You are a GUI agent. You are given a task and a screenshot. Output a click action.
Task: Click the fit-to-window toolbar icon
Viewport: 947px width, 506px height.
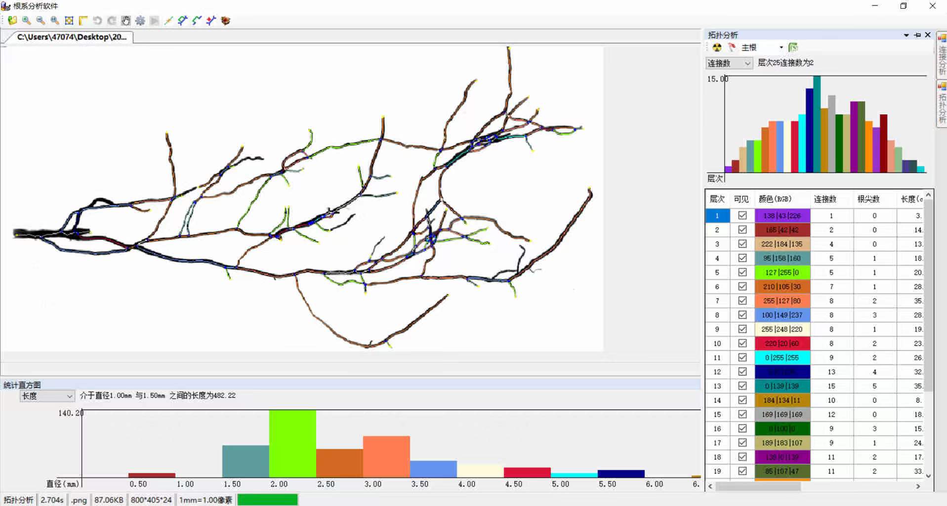click(x=69, y=20)
